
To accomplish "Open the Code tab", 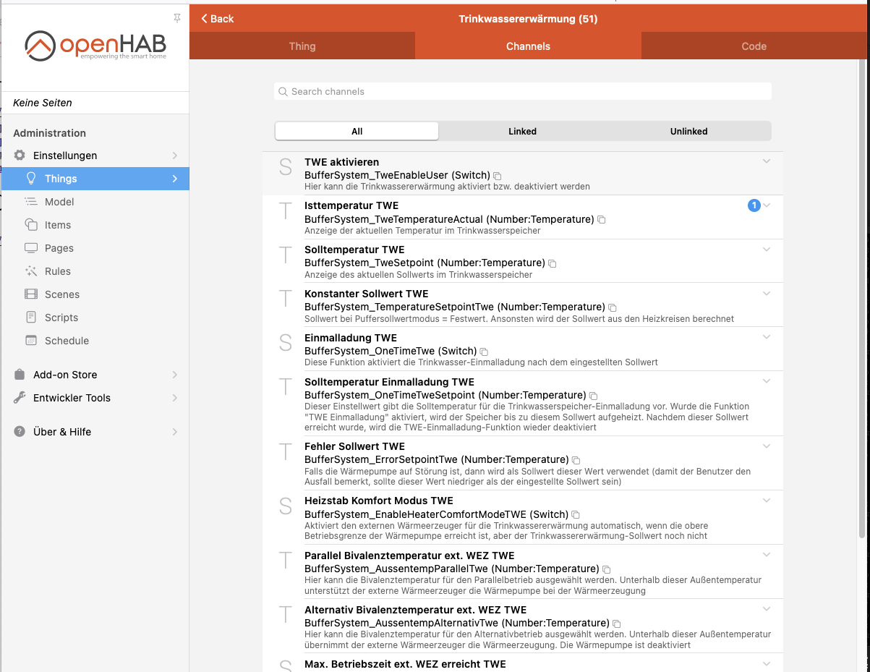I will pos(754,46).
